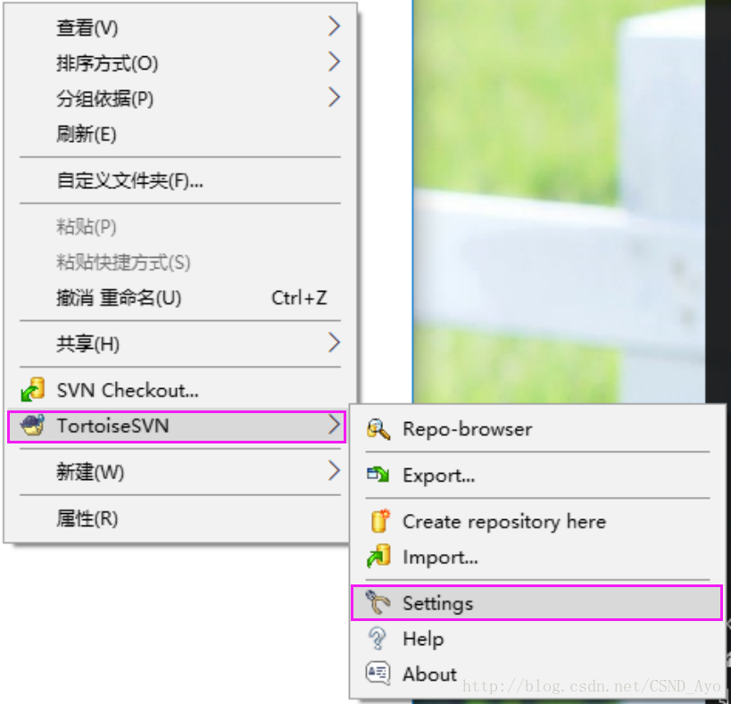Click the Repo-browser magnifier icon
The height and width of the screenshot is (704, 731).
point(378,429)
